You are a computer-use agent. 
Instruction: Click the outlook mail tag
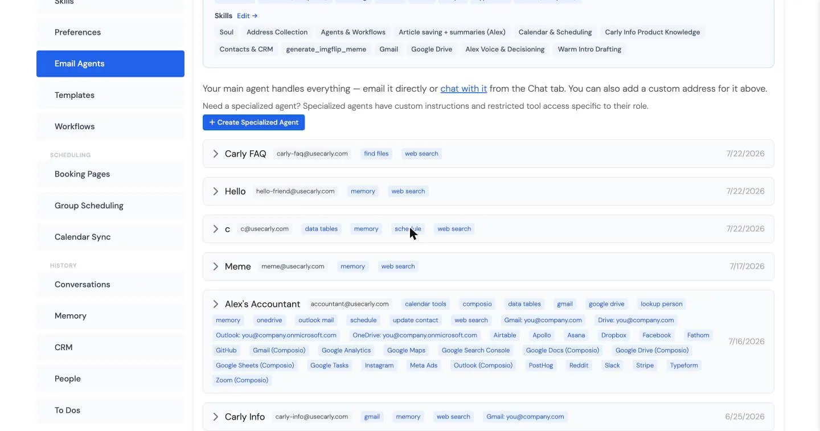(x=316, y=320)
